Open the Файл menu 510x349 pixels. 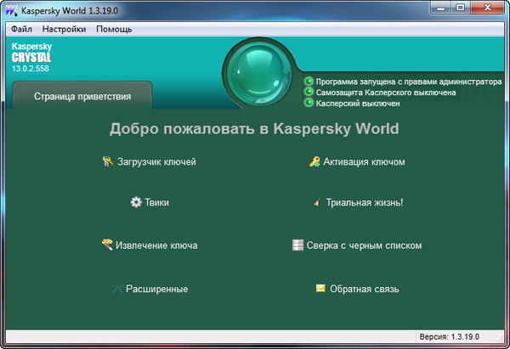tap(21, 29)
